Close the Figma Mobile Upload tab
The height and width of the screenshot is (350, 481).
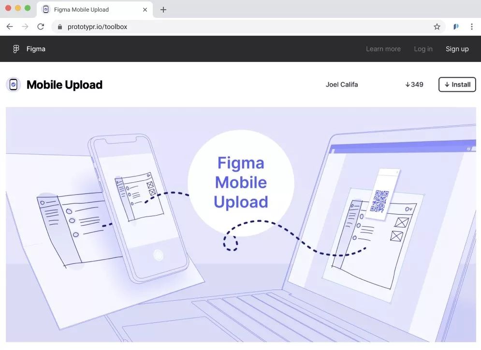click(x=145, y=10)
